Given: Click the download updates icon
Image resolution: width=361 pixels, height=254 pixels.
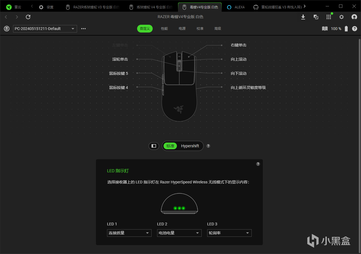Looking at the screenshot, I should point(303,17).
